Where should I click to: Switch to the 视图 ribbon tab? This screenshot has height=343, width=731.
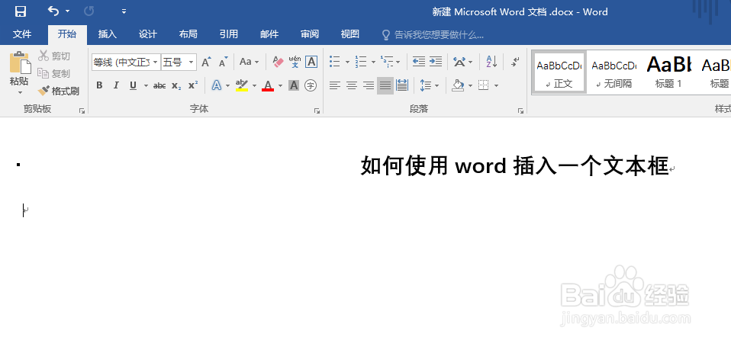click(x=349, y=34)
